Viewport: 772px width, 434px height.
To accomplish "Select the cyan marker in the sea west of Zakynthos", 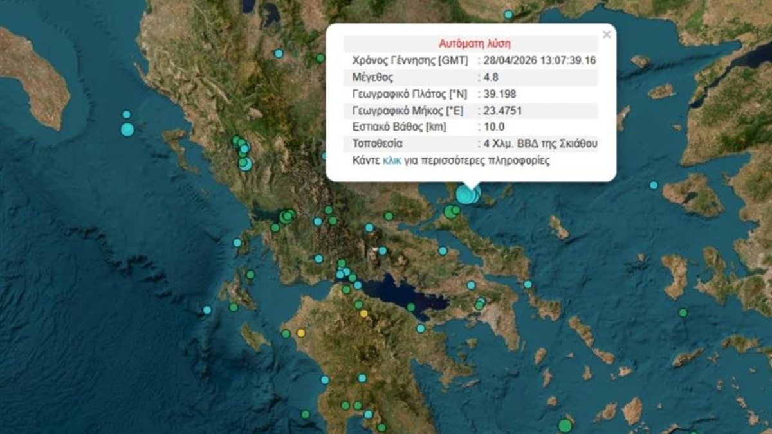I will (207, 310).
